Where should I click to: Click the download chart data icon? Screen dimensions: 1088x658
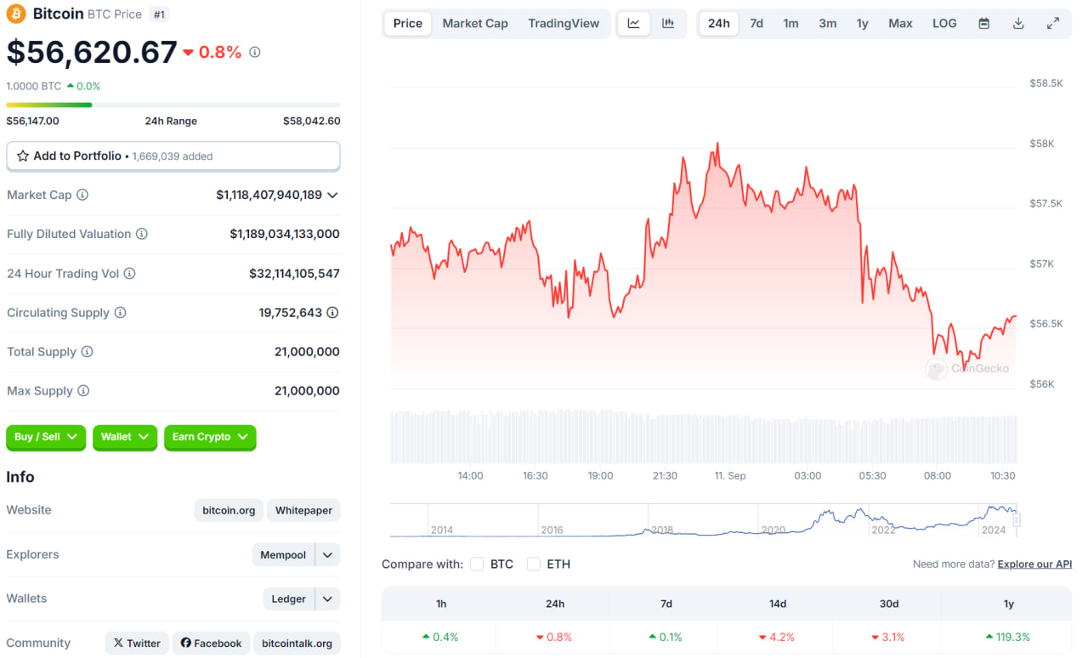pyautogui.click(x=1018, y=24)
